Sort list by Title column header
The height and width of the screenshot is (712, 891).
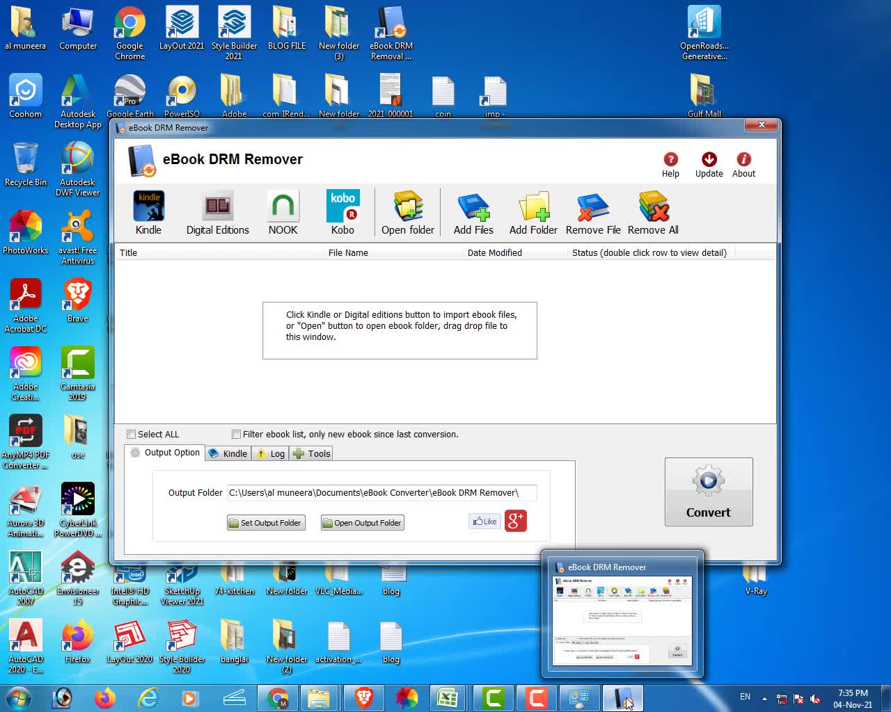(220, 252)
